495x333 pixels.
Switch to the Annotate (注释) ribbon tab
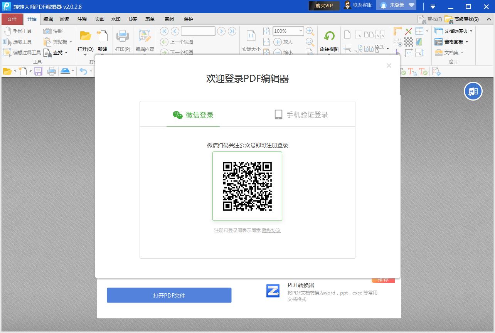pos(82,19)
